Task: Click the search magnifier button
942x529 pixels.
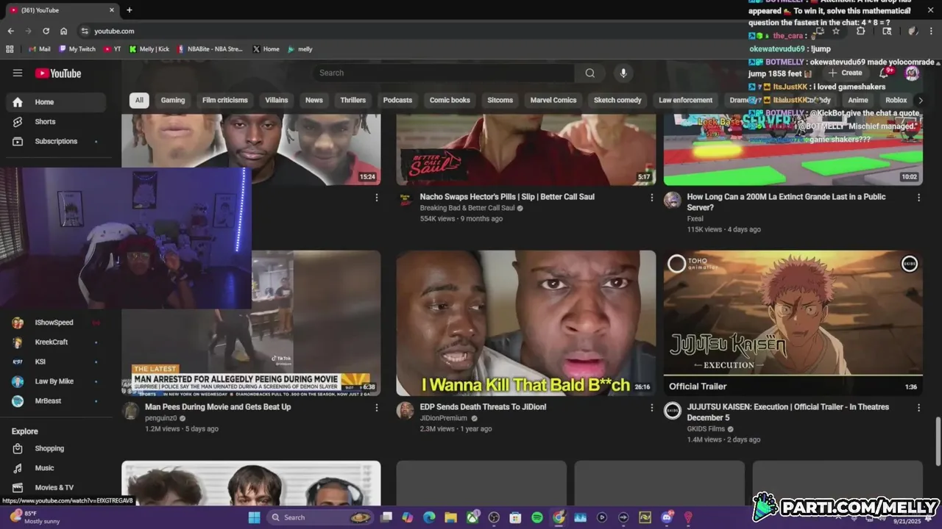Action: (x=589, y=73)
